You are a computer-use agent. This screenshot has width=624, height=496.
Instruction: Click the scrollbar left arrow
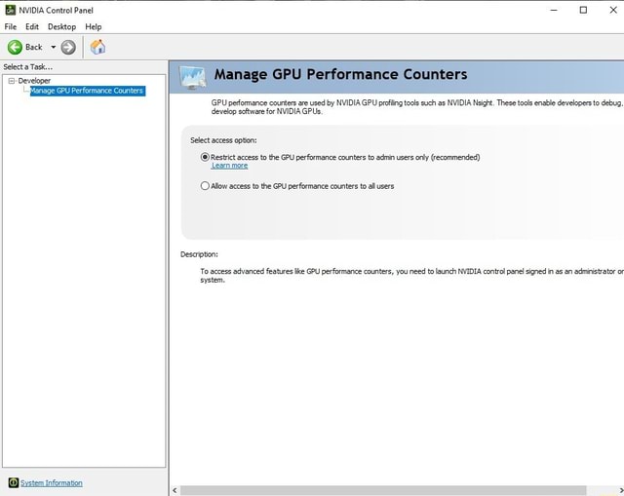175,490
